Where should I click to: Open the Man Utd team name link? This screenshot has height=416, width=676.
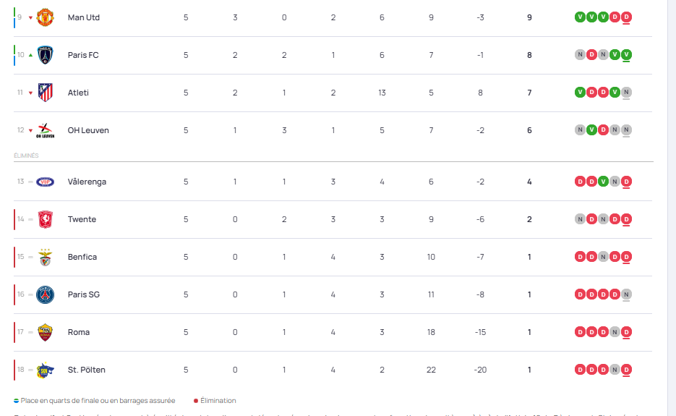(x=83, y=17)
